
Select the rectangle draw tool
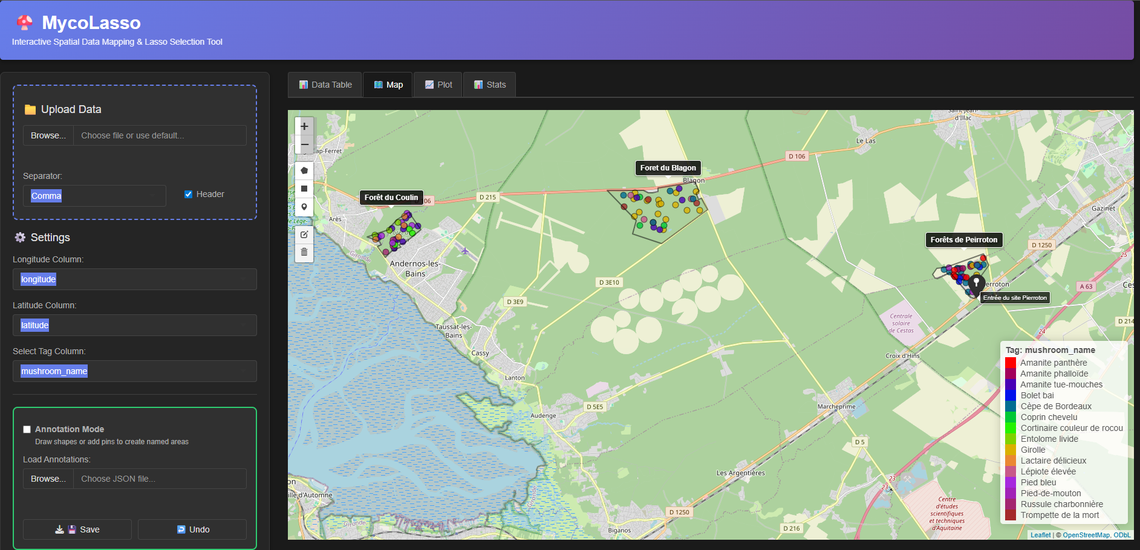click(x=304, y=188)
